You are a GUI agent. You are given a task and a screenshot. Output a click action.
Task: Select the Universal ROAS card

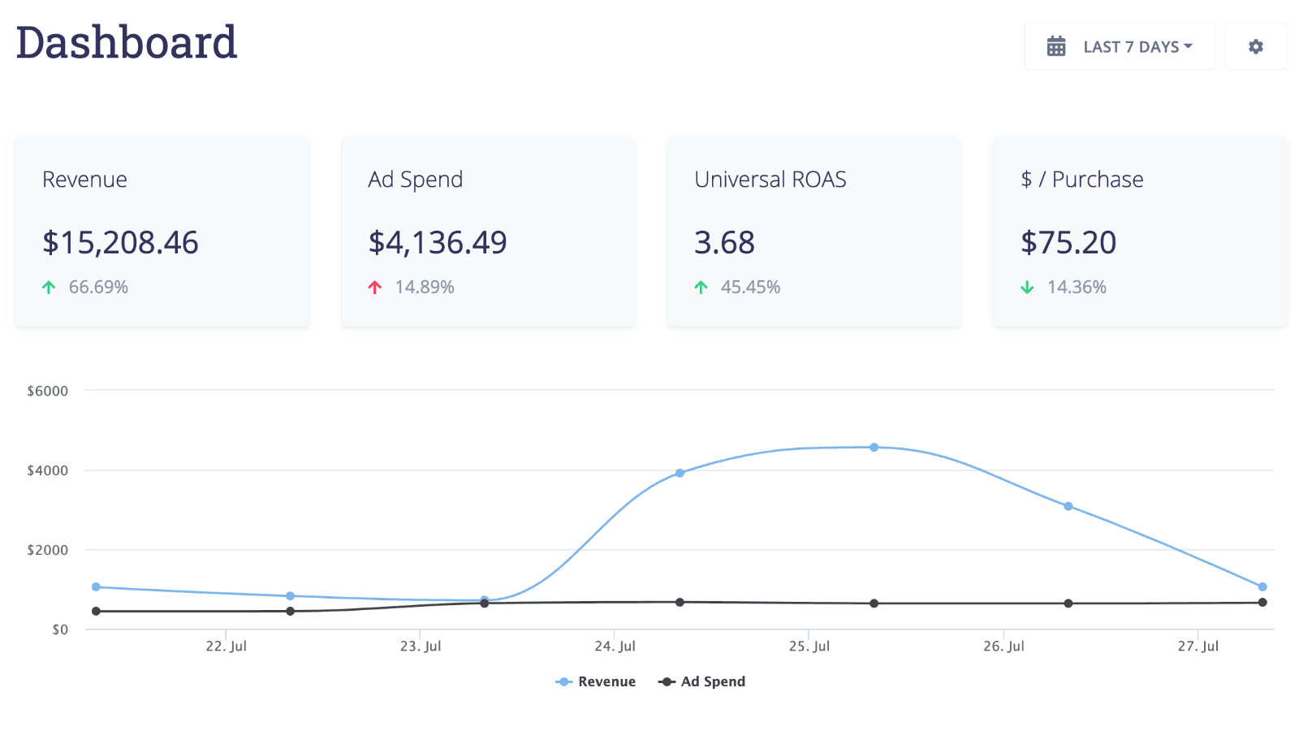click(x=813, y=232)
